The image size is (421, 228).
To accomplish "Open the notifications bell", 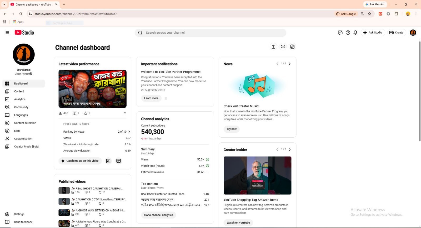I will coord(355,33).
